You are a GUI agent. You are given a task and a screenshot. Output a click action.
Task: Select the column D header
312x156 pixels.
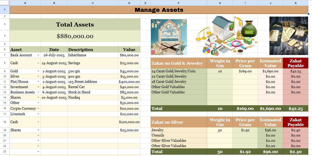[x=129, y=3]
